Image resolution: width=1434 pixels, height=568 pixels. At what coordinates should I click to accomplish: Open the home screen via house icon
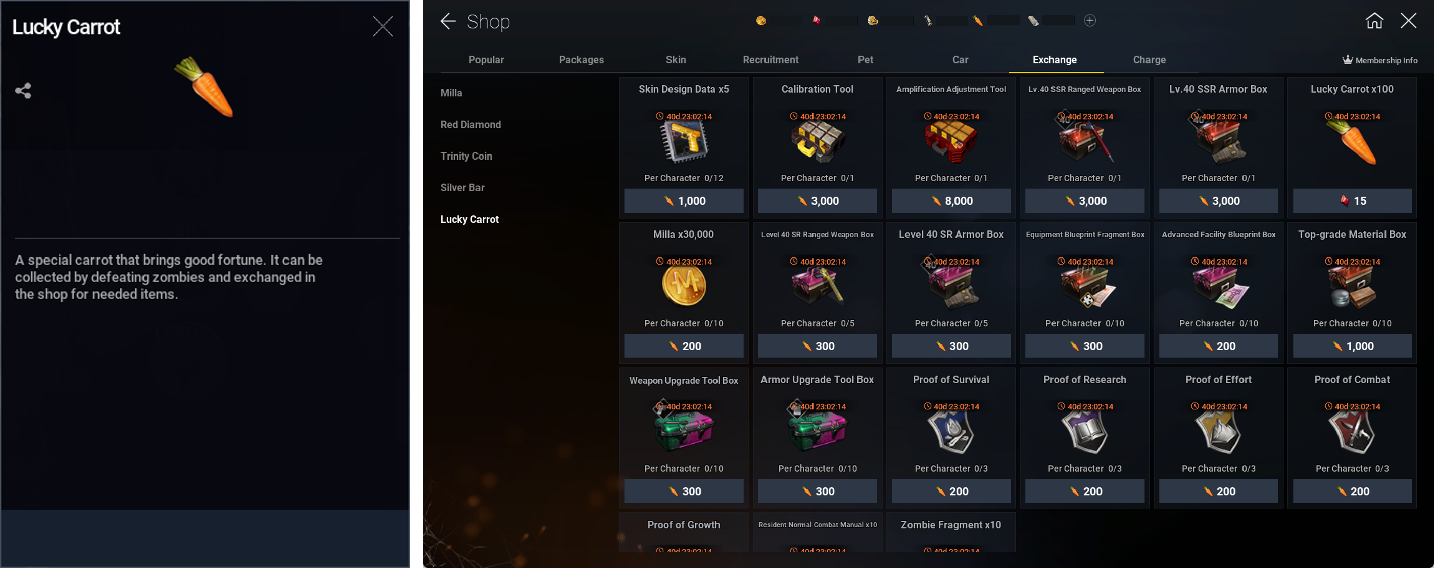1374,21
